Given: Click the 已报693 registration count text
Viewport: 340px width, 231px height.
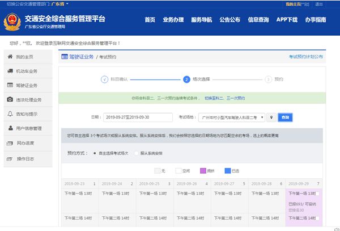Looking at the screenshot, I should coord(302,204).
